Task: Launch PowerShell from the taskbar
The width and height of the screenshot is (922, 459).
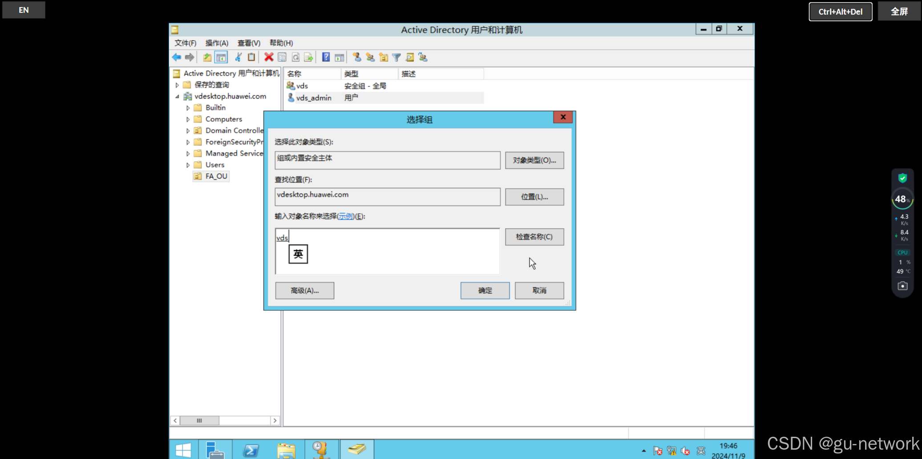Action: click(x=251, y=450)
